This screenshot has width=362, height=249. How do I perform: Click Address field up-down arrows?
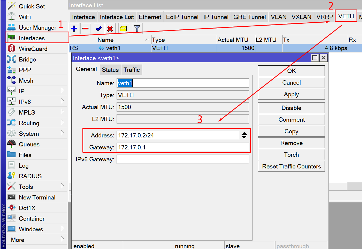(244, 135)
